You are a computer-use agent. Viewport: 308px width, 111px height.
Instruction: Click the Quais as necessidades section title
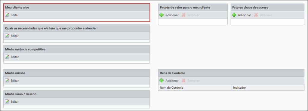[x=51, y=28]
